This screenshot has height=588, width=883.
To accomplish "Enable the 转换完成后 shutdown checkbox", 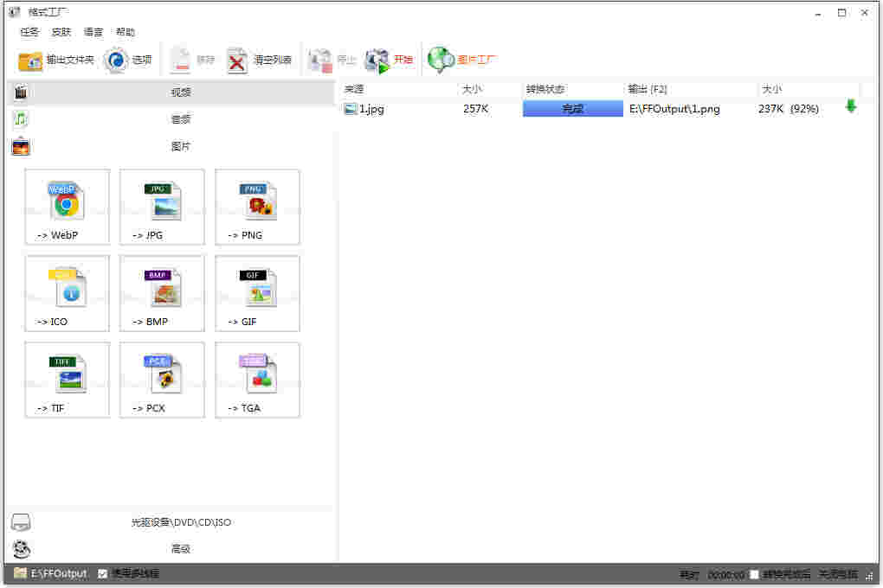I will (755, 574).
